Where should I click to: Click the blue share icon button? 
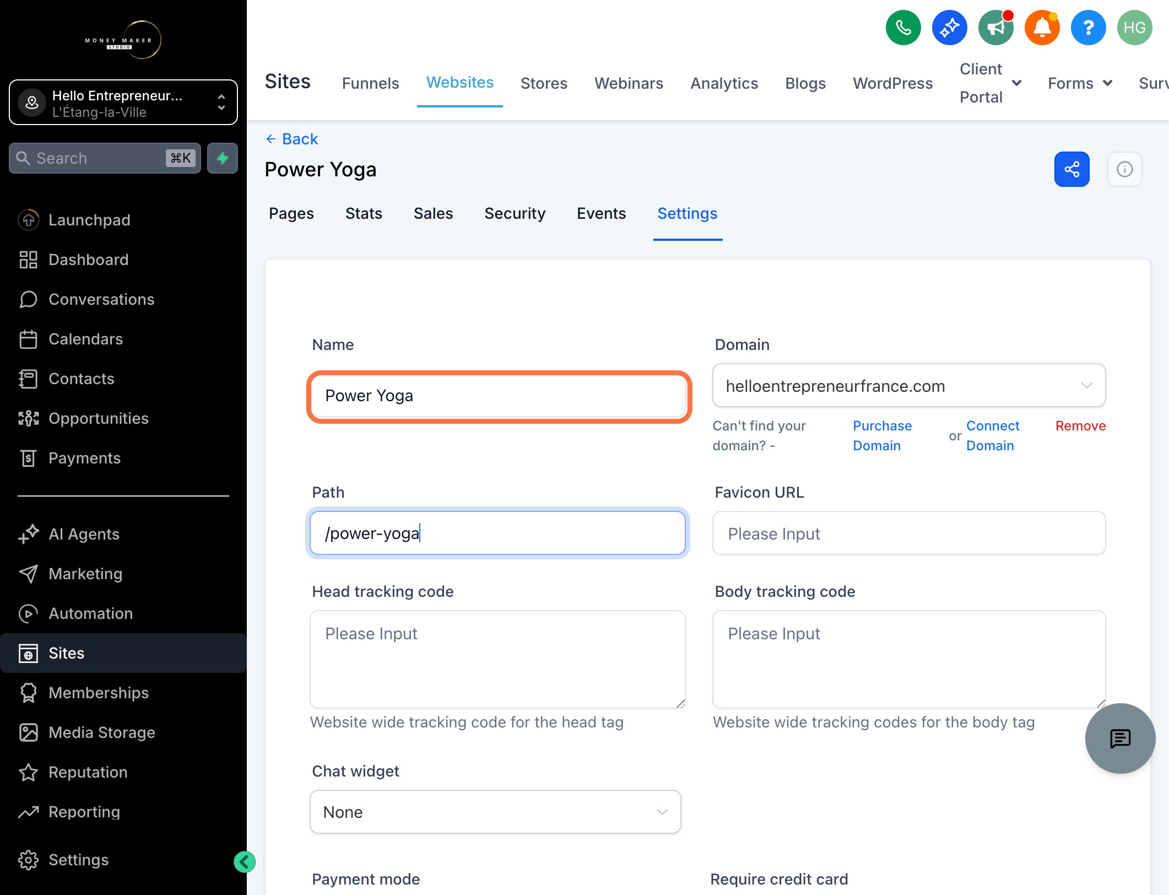click(x=1071, y=169)
